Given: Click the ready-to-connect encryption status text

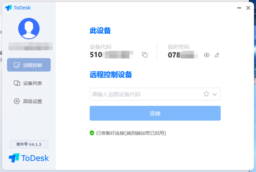Looking at the screenshot, I should pos(131,133).
